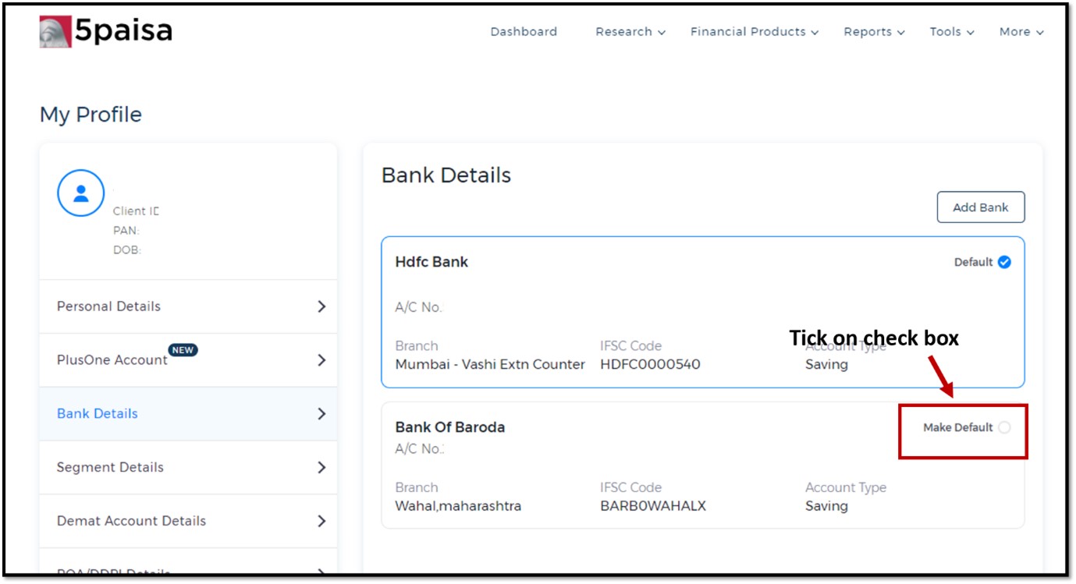Click the profile avatar icon
This screenshot has width=1076, height=584.
80,193
